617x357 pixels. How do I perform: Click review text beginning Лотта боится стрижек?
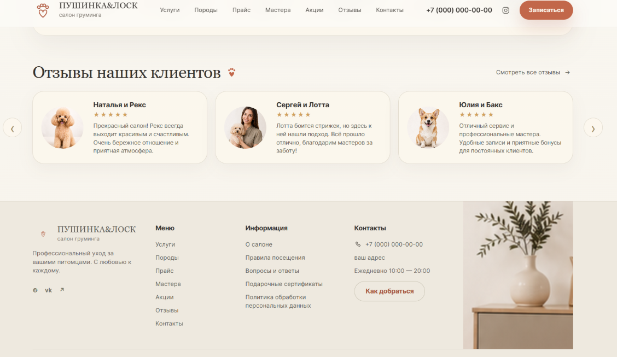[324, 138]
